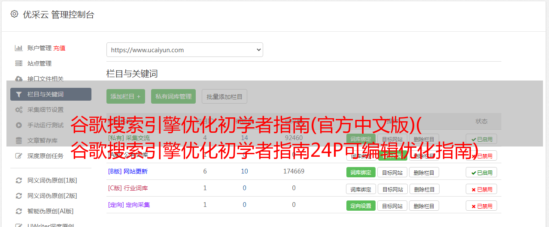Open the [私有] 采集交流 column link
Screen dimensions: 549x227
129,138
